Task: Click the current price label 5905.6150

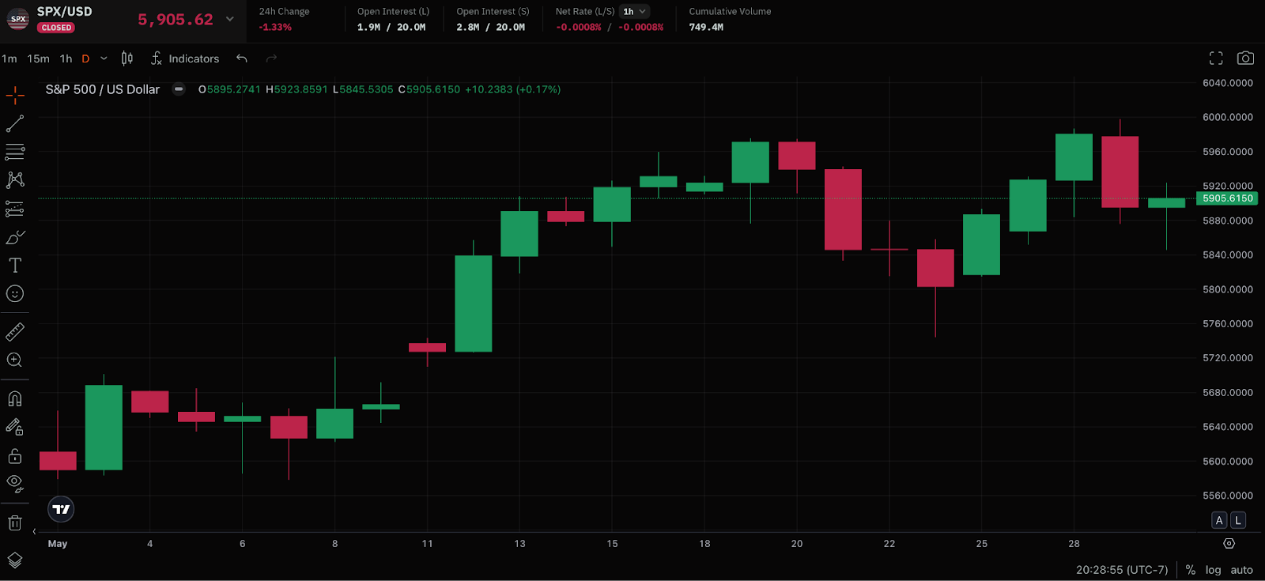Action: tap(1227, 198)
